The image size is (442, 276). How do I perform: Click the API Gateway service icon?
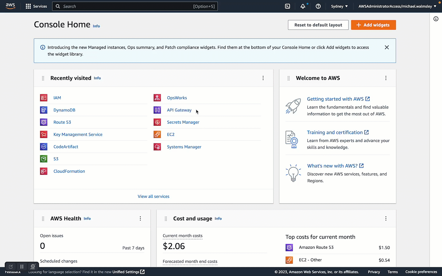coord(157,110)
